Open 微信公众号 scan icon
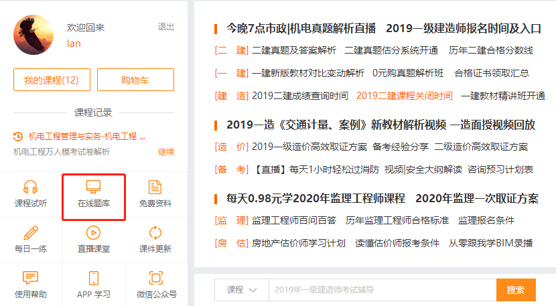 coord(156,278)
